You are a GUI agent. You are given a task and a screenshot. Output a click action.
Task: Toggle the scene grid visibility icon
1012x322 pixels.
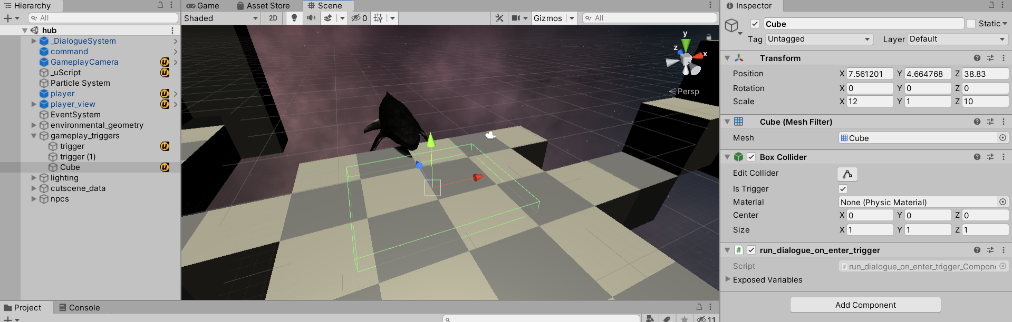tap(378, 18)
